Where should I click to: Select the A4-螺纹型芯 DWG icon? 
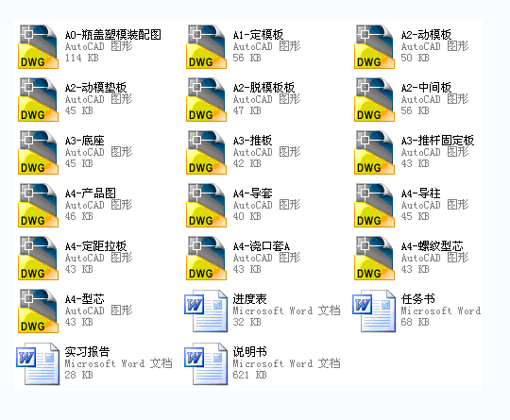coord(374,258)
